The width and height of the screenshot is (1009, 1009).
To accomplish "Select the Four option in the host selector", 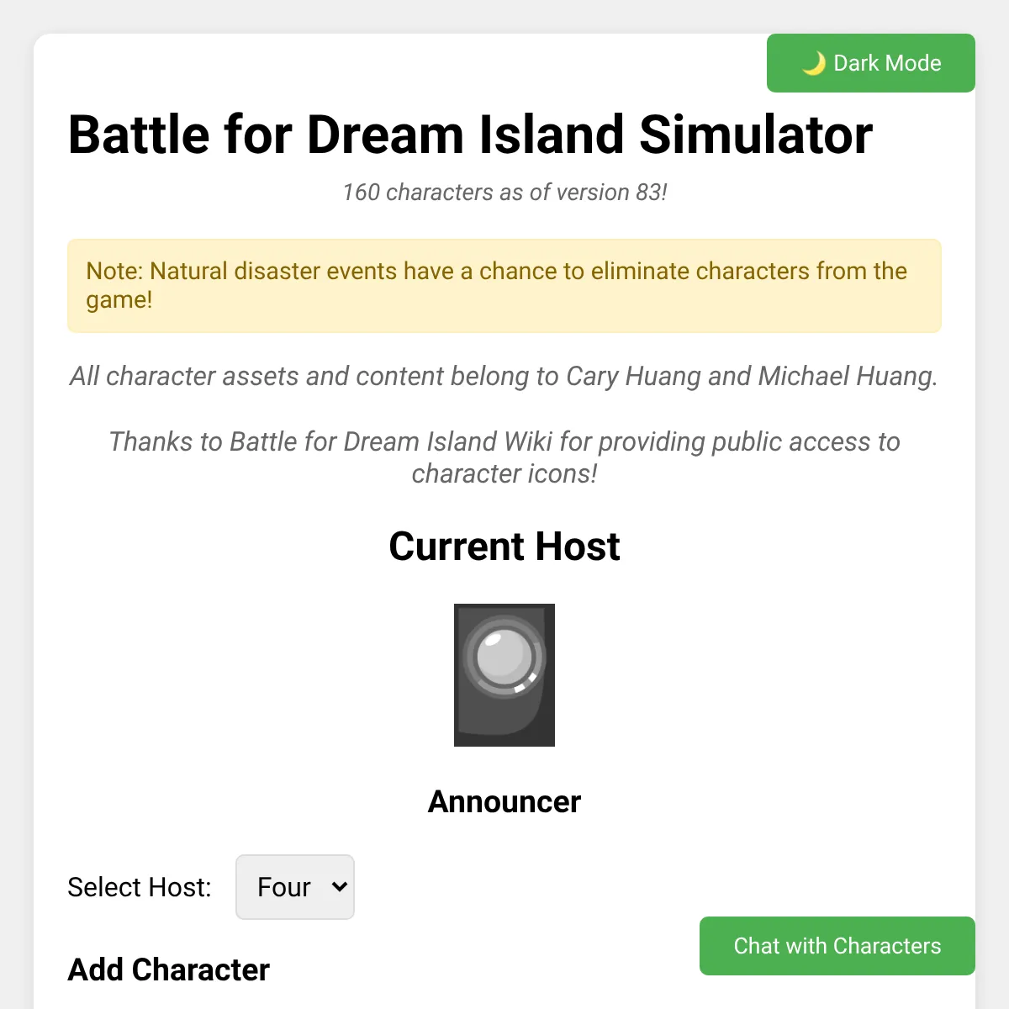I will (283, 887).
